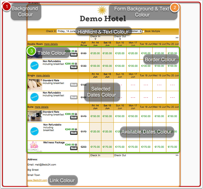Viewport: 203px width, 189px height.
Task: Click guests icon beside €340.00 price
Action: [x=76, y=144]
